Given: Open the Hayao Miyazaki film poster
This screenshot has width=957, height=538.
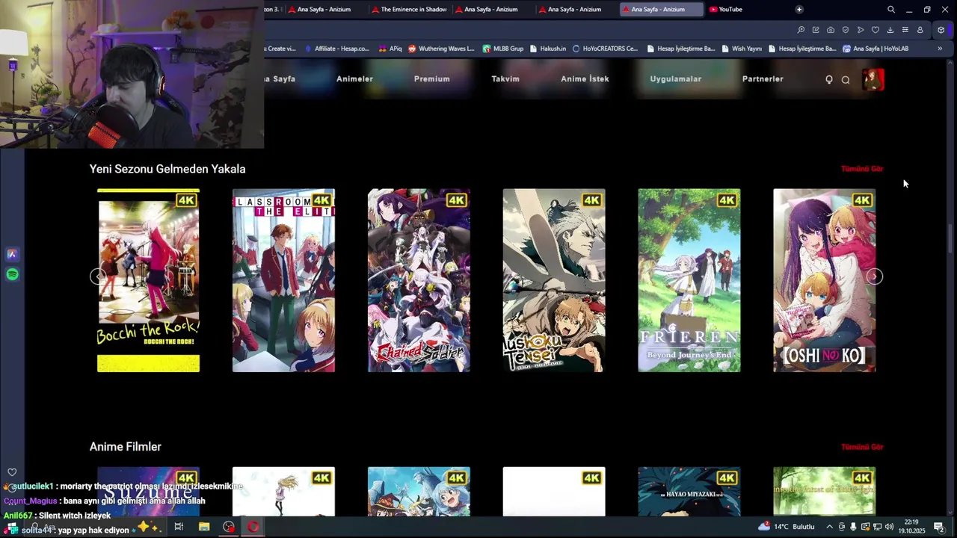Looking at the screenshot, I should coord(689,491).
